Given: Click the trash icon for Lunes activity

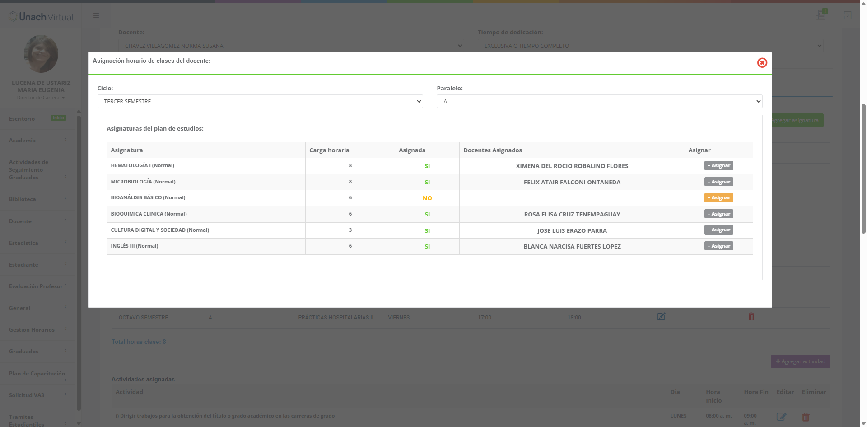Looking at the screenshot, I should click(x=806, y=417).
